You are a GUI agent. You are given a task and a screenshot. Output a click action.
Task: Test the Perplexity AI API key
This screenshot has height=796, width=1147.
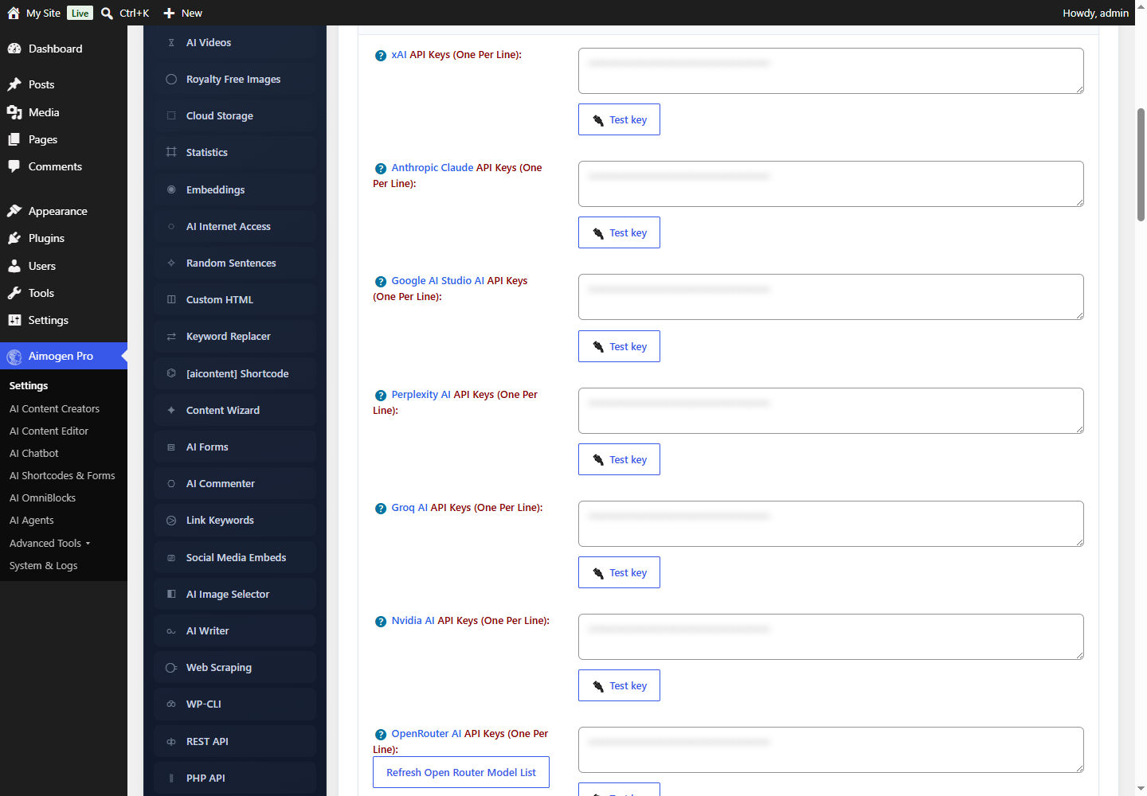tap(619, 459)
